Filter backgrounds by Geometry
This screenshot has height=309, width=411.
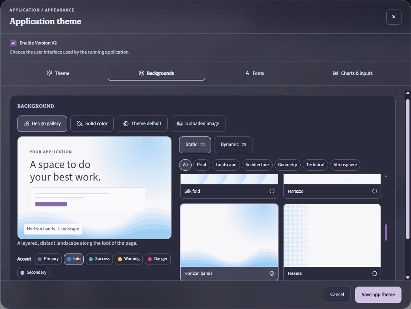coord(287,165)
